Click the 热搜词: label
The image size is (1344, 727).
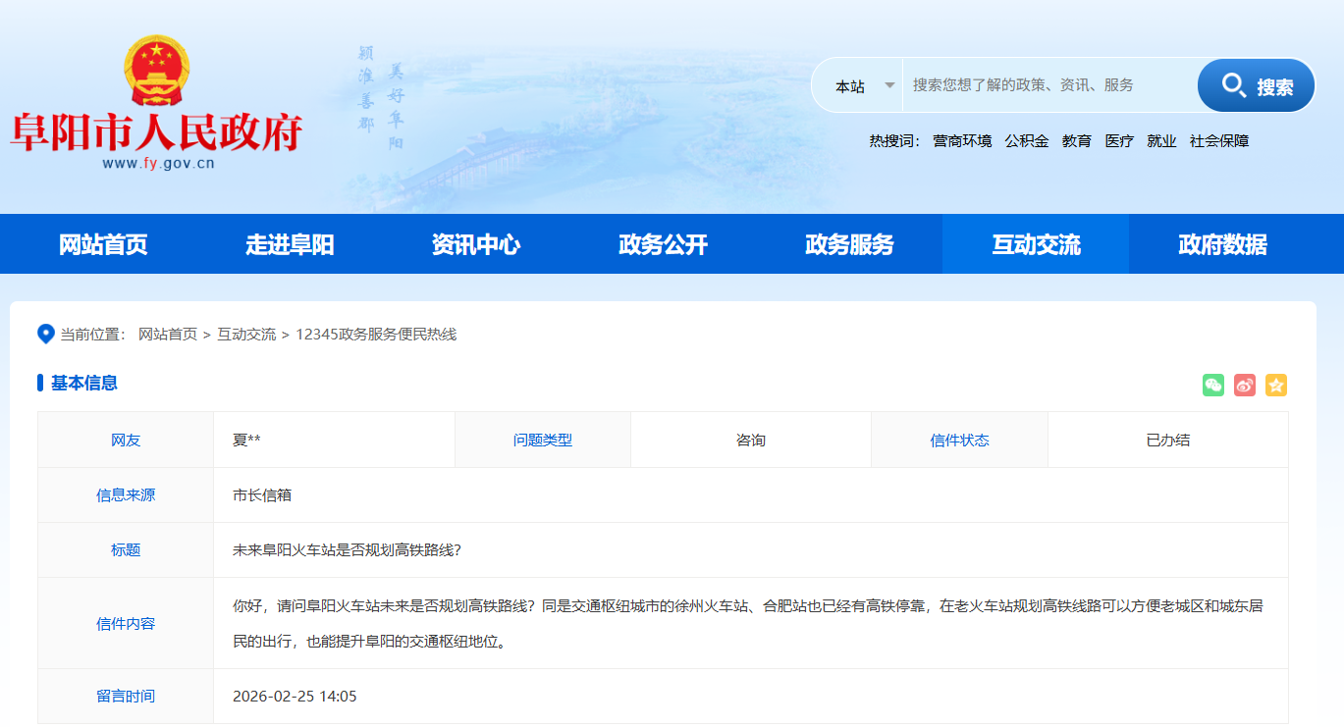pyautogui.click(x=894, y=141)
